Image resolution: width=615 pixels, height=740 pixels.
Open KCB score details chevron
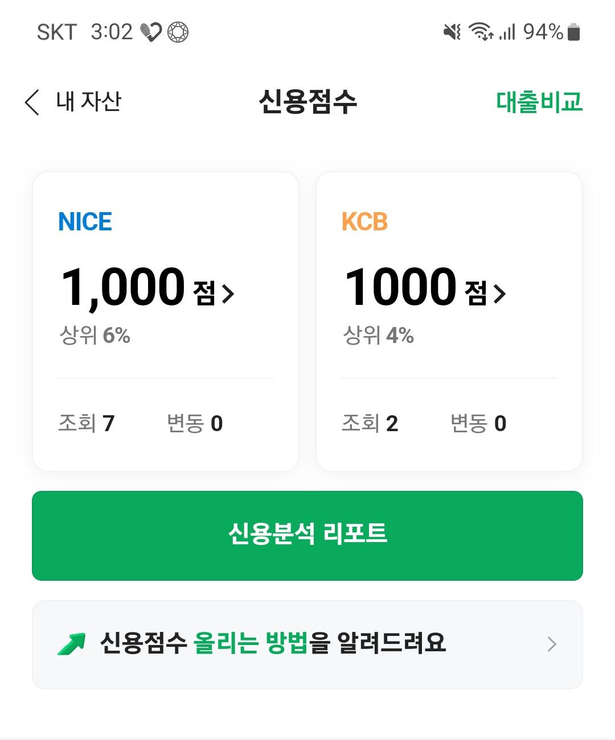[x=500, y=293]
